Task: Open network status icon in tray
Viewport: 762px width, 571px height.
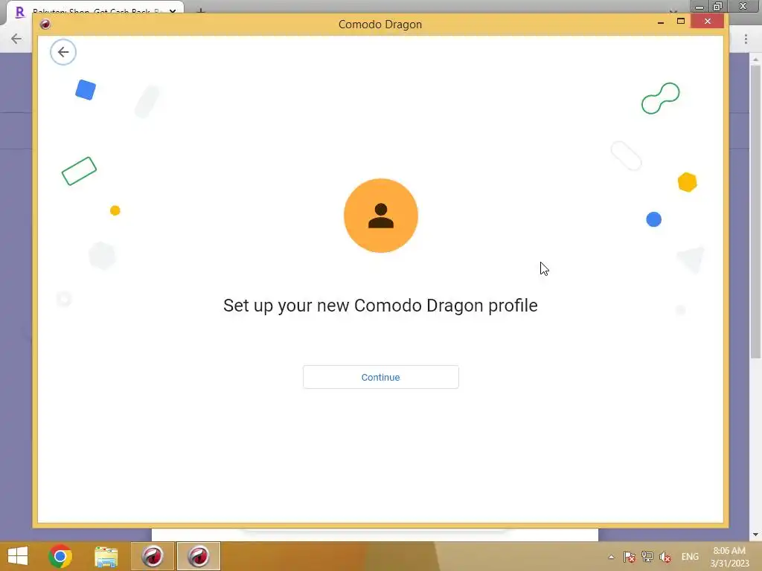Action: [647, 557]
